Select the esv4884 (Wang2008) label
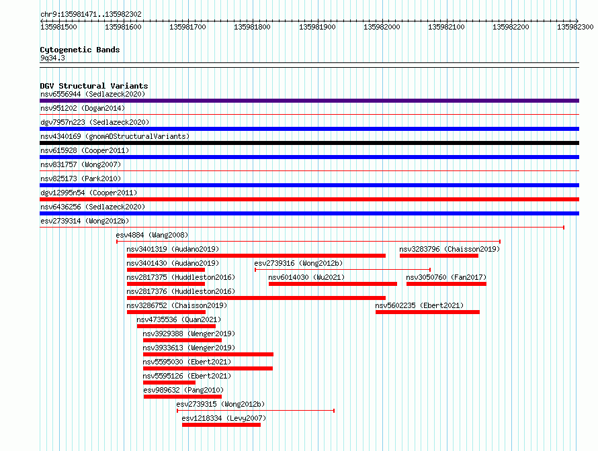This screenshot has height=451, width=598. (152, 235)
